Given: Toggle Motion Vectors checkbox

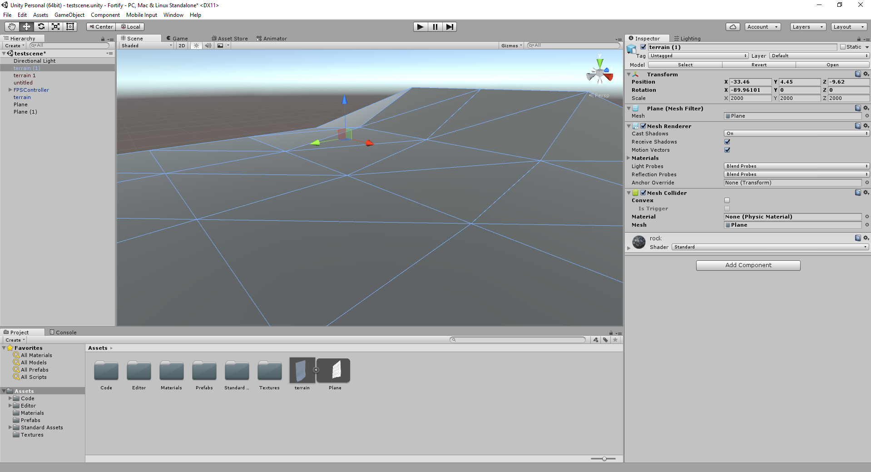Looking at the screenshot, I should tap(727, 150).
